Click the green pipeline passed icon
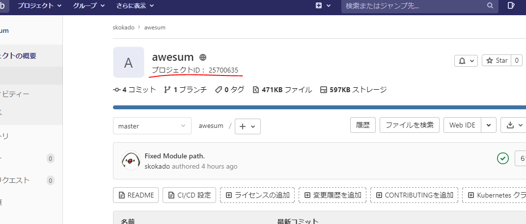526x224 pixels. [x=502, y=158]
